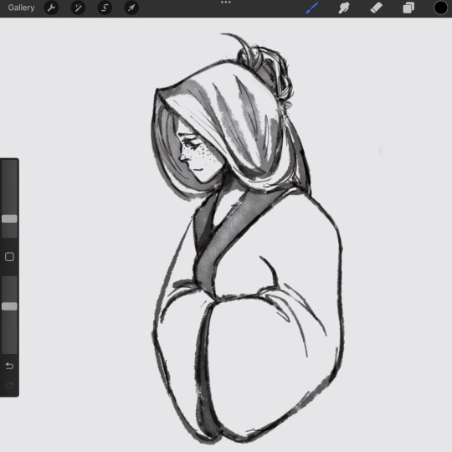Tap the square modify button in sidebar
This screenshot has width=452, height=452.
[x=9, y=257]
